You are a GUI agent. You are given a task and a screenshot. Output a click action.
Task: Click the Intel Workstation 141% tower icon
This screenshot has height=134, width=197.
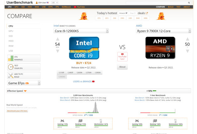point(101,121)
